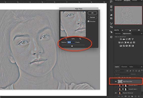This screenshot has height=98, width=143.
Task: Open the layer blending mode dropdown
Action: click(122, 74)
